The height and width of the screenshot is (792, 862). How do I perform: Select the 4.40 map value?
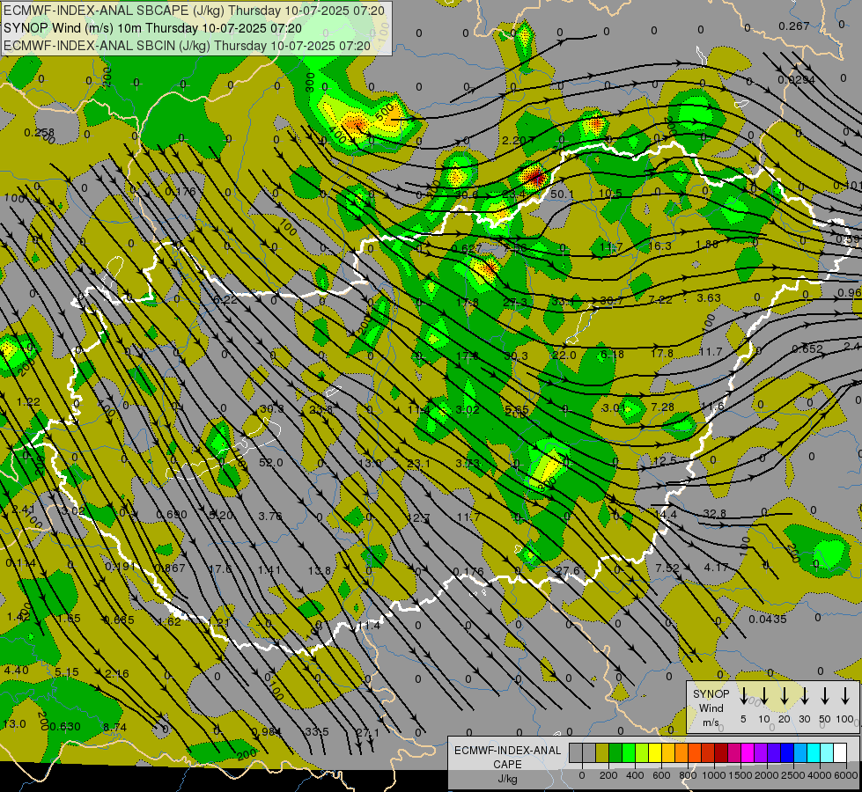[17, 670]
